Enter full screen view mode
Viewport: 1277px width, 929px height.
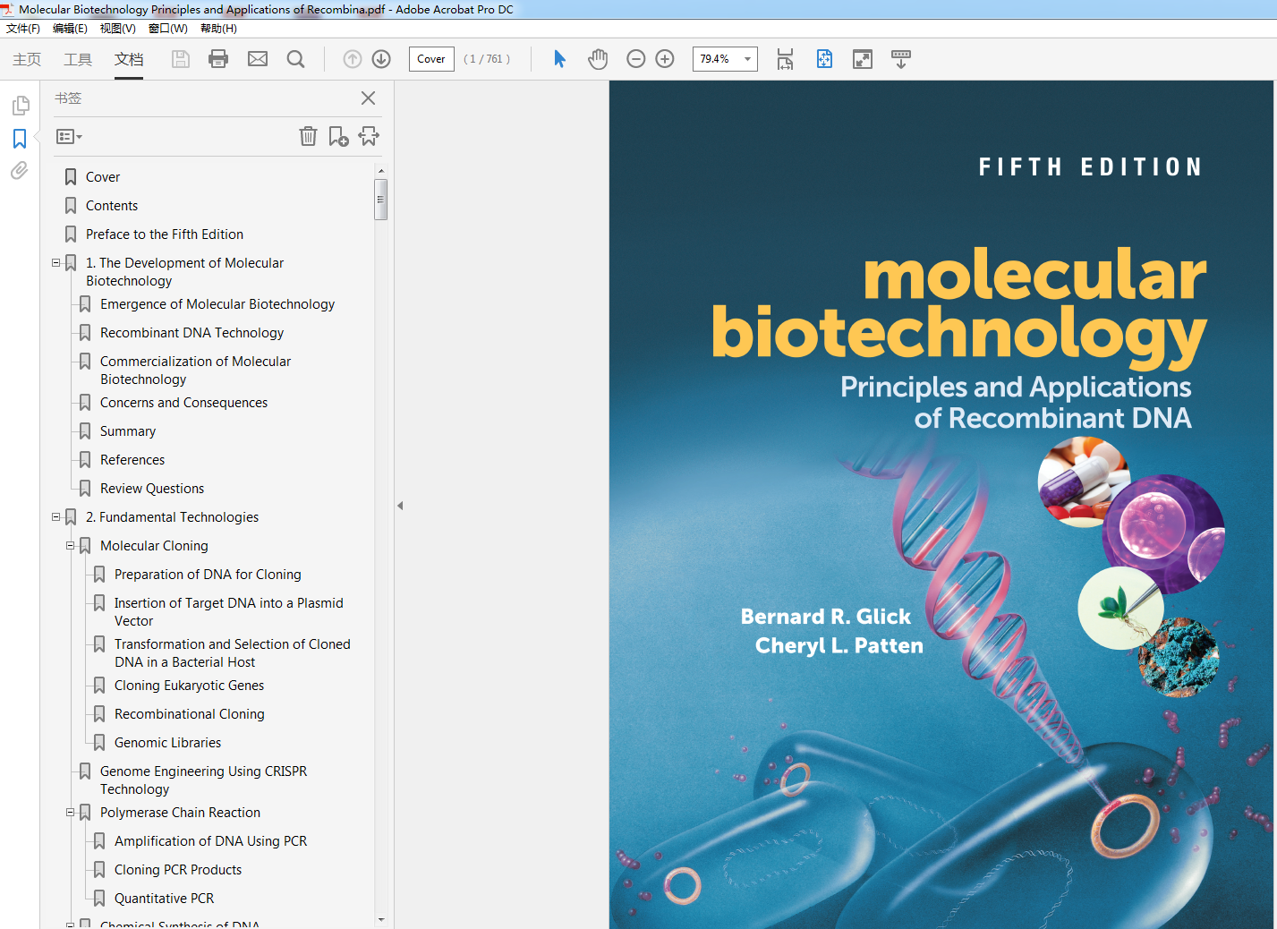pyautogui.click(x=863, y=59)
